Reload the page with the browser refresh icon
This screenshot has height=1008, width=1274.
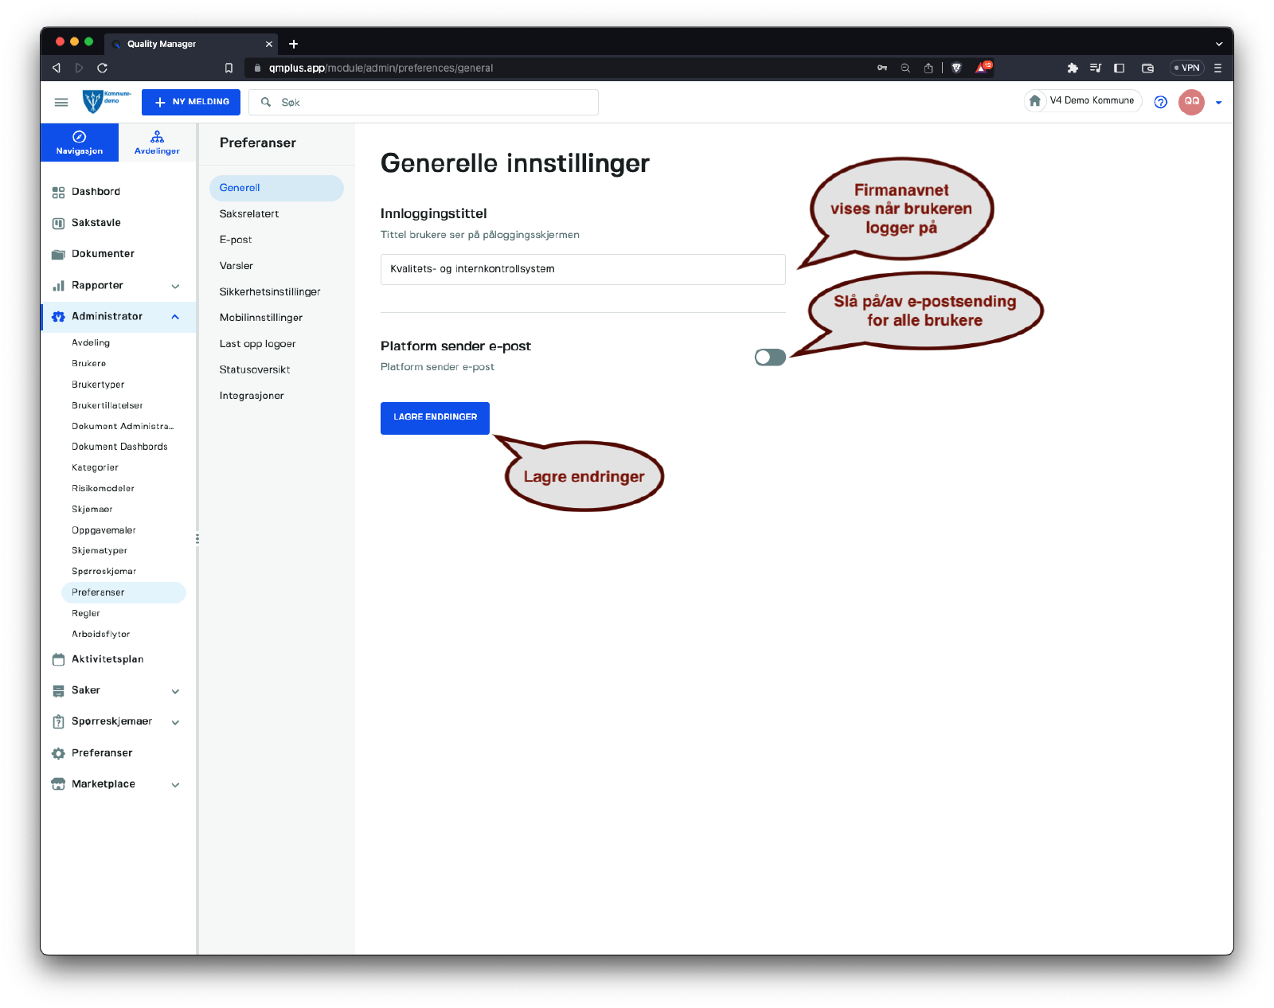click(x=102, y=68)
